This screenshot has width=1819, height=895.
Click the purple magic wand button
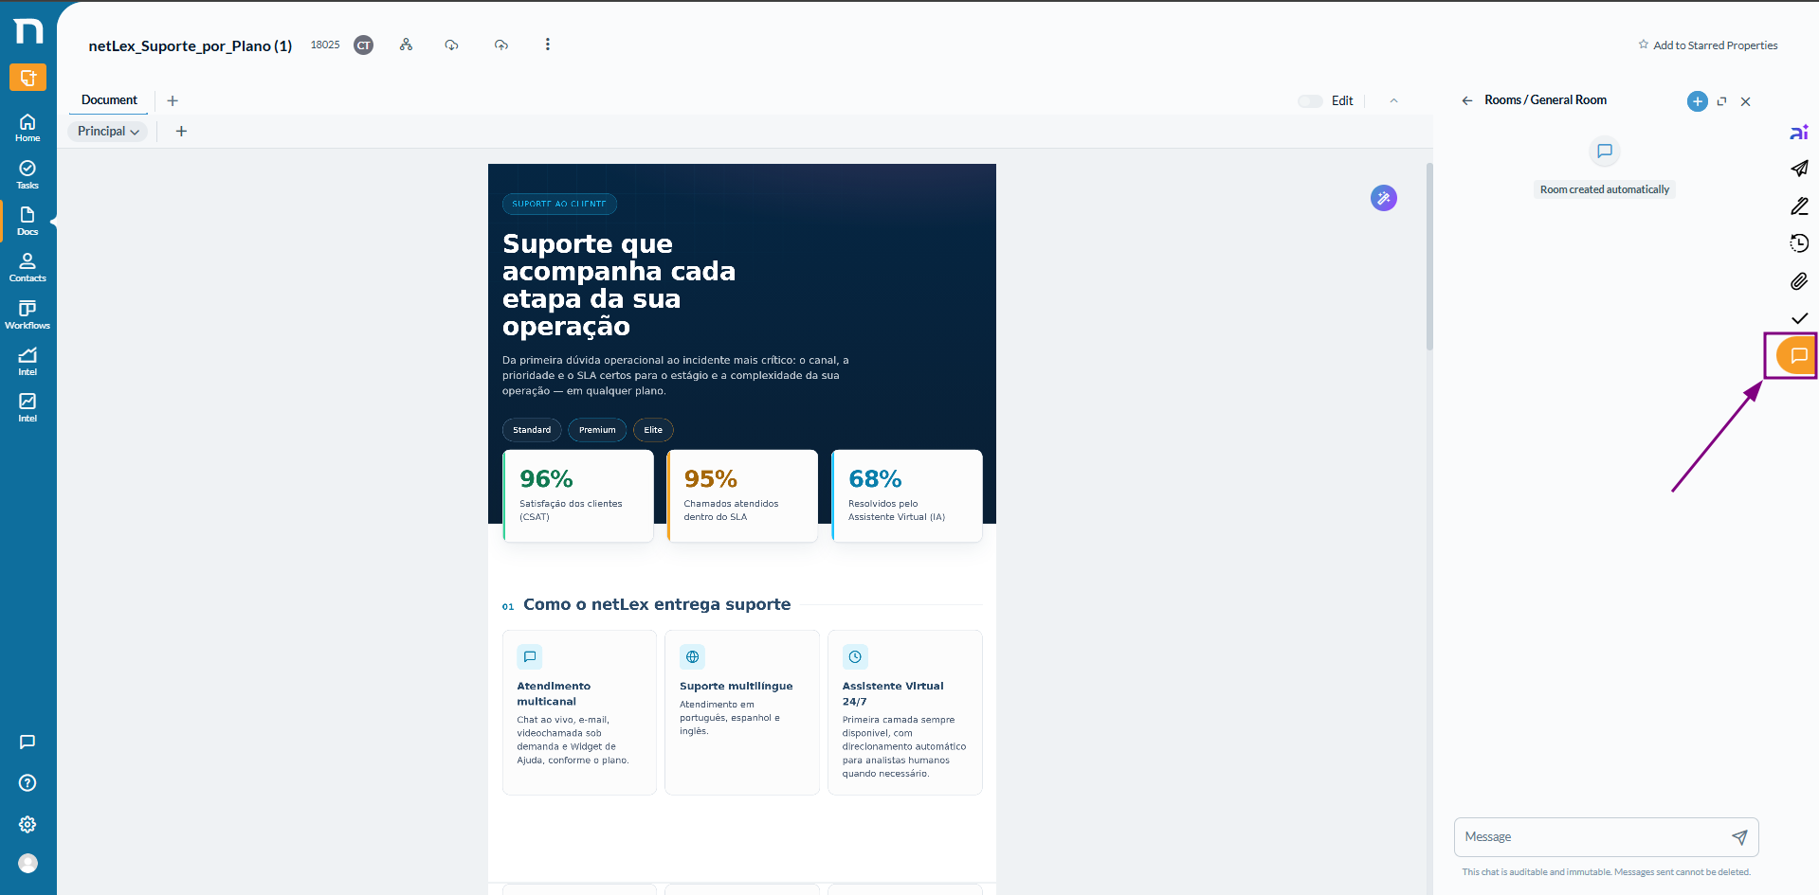point(1384,198)
